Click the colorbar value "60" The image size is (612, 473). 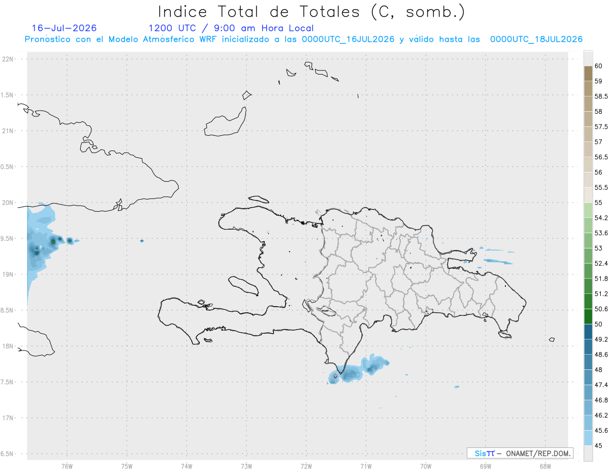coord(599,66)
